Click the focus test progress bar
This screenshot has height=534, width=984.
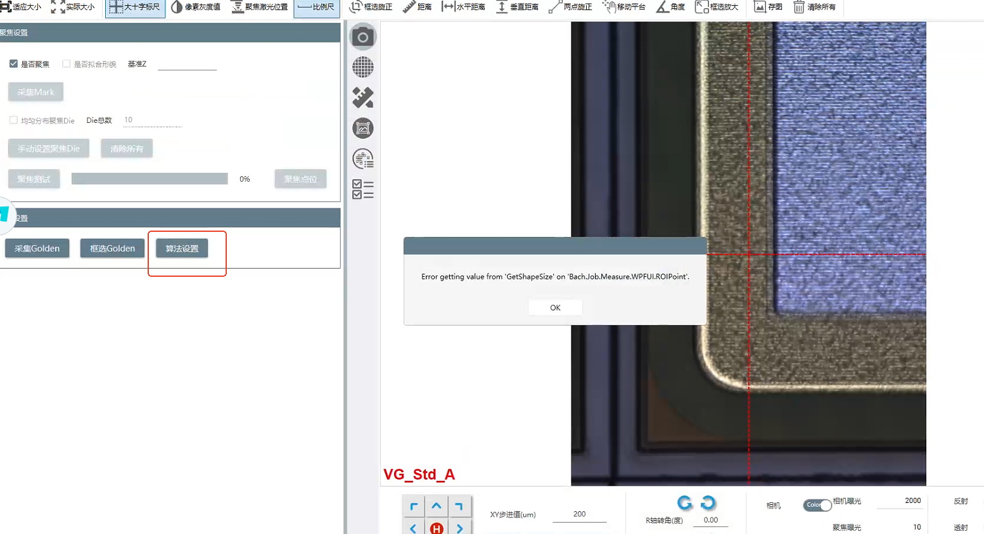(x=150, y=179)
